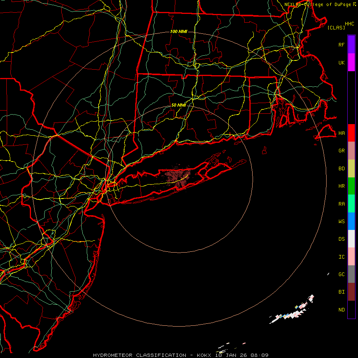Click the purple RF color swatch
Viewport: 358px width, 358px height.
tap(351, 45)
